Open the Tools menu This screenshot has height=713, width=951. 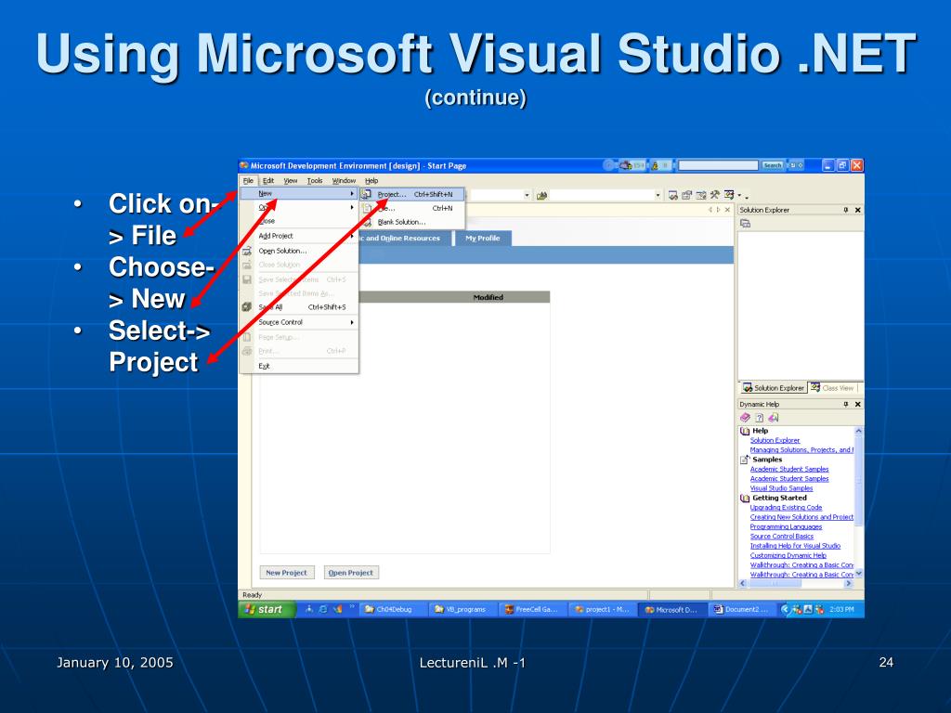pyautogui.click(x=315, y=181)
